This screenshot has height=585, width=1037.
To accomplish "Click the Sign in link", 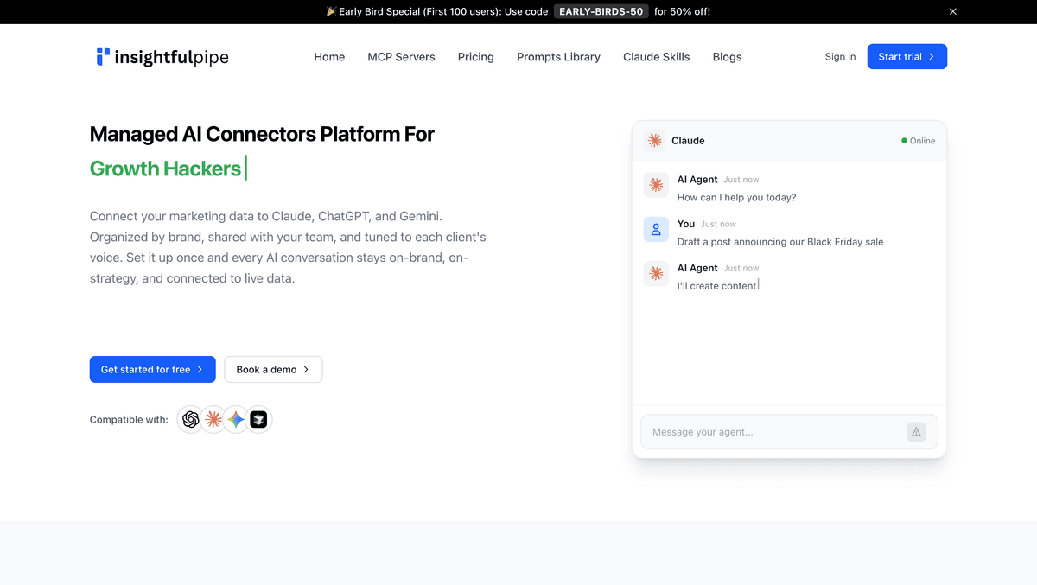I will coord(840,56).
